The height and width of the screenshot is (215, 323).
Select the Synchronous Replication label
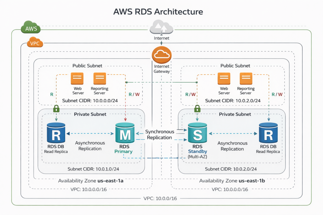159,134
